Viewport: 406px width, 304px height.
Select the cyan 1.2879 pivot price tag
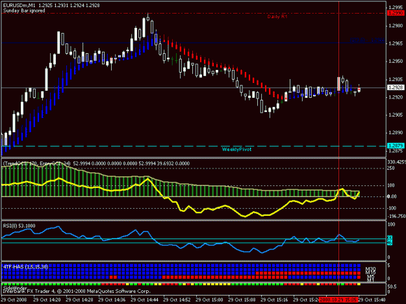(396, 146)
